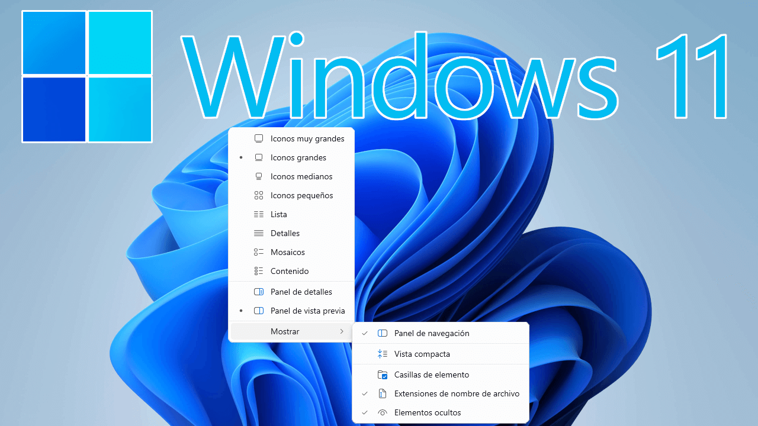This screenshot has height=426, width=758.
Task: Select the Iconos muy grandes view icon
Action: [x=258, y=138]
